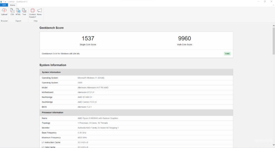Viewport: 275px width, 148px height.
Task: Click the Motherboard row label
Action: [x=48, y=92]
